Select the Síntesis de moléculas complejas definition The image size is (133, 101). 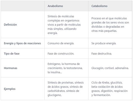[64, 25]
